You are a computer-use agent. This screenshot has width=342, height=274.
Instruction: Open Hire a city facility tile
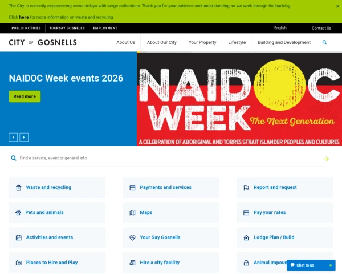(x=171, y=263)
